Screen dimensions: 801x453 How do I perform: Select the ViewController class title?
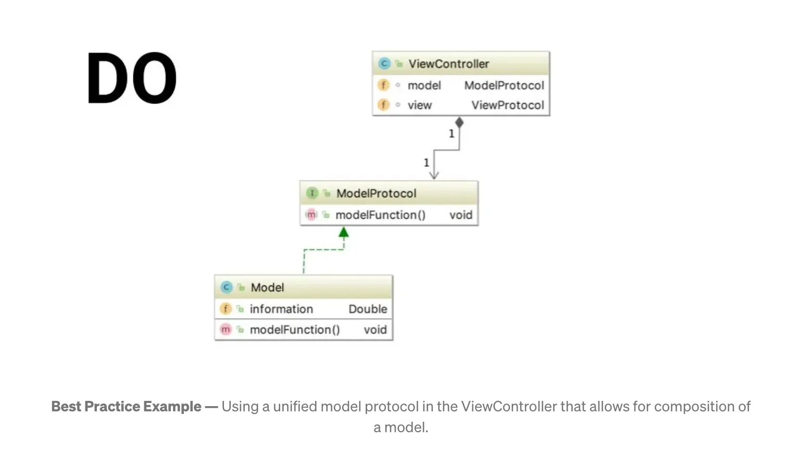tap(448, 64)
